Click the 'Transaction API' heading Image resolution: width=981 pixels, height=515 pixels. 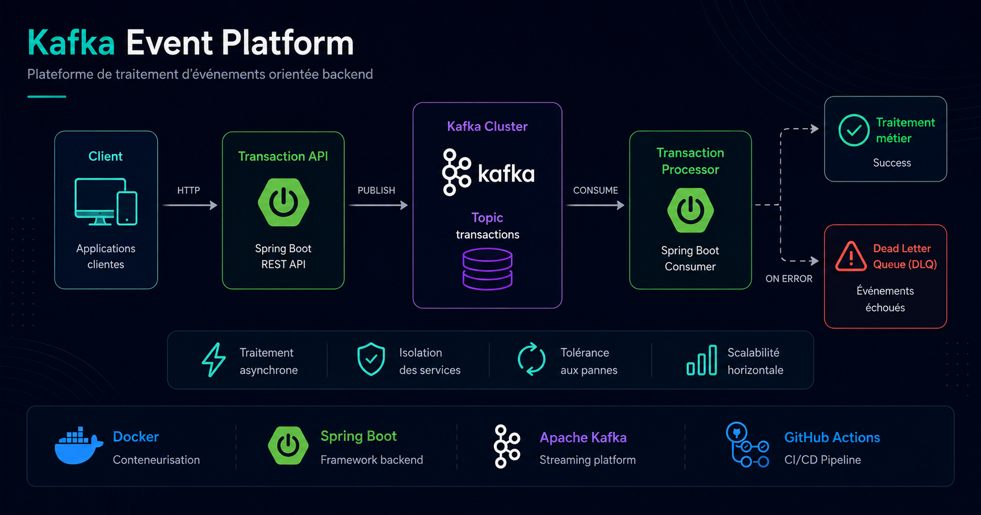[x=283, y=156]
